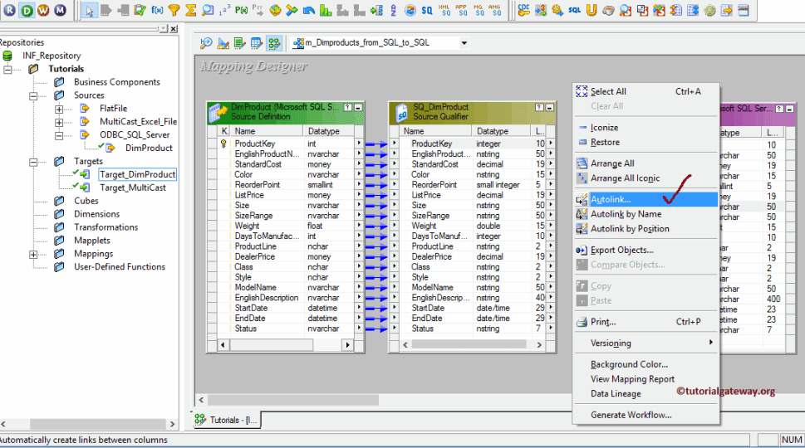
Task: Select Export Objects... menu entry
Action: [x=645, y=251]
